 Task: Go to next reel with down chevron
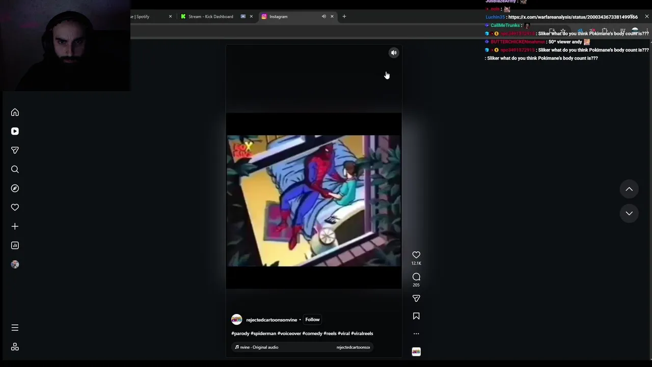pyautogui.click(x=629, y=213)
